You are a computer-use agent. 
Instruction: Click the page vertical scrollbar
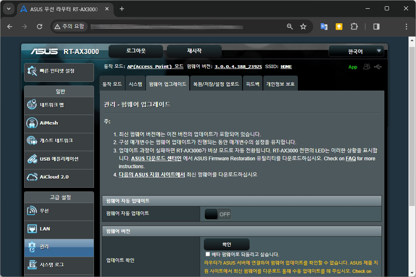[412, 127]
